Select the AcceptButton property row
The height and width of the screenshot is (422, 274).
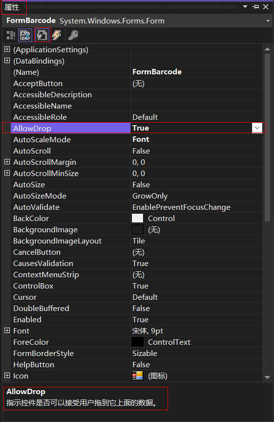tap(137, 84)
